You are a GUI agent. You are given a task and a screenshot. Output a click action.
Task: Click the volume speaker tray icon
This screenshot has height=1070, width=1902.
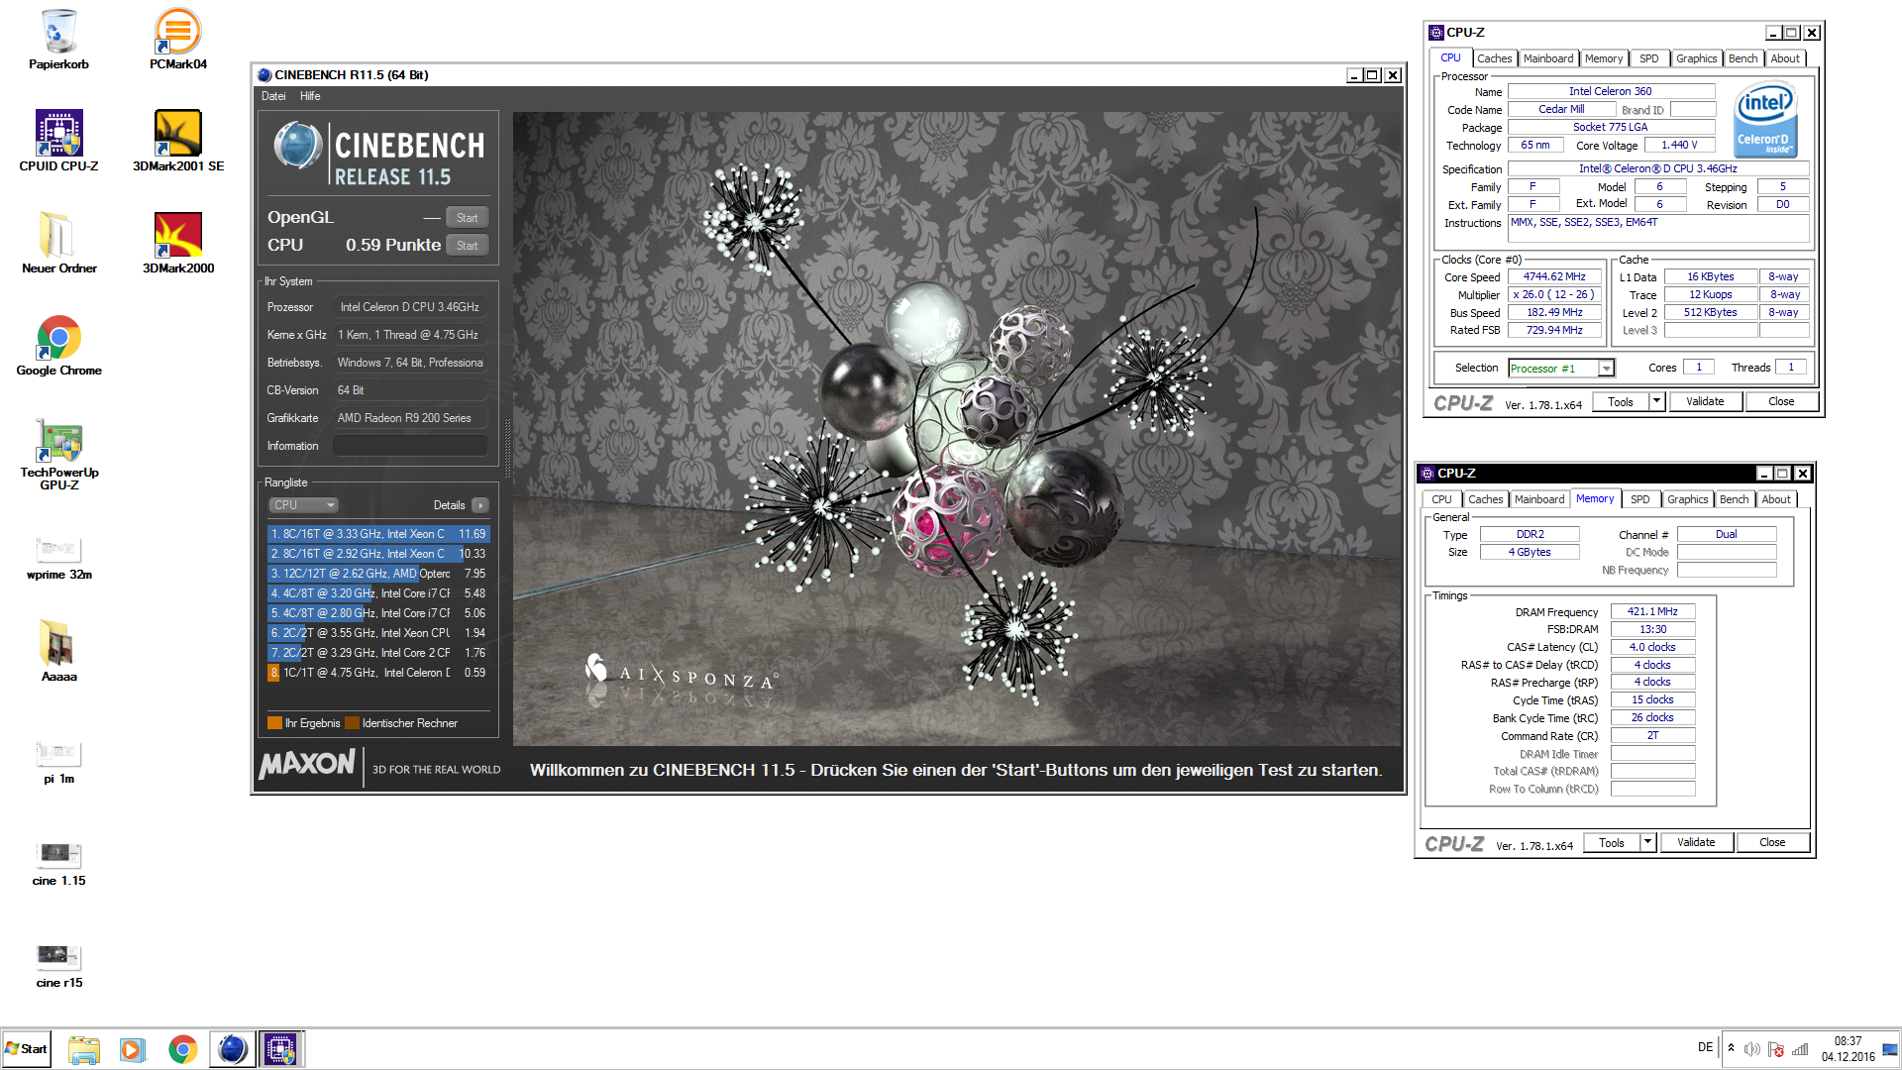coord(1751,1049)
